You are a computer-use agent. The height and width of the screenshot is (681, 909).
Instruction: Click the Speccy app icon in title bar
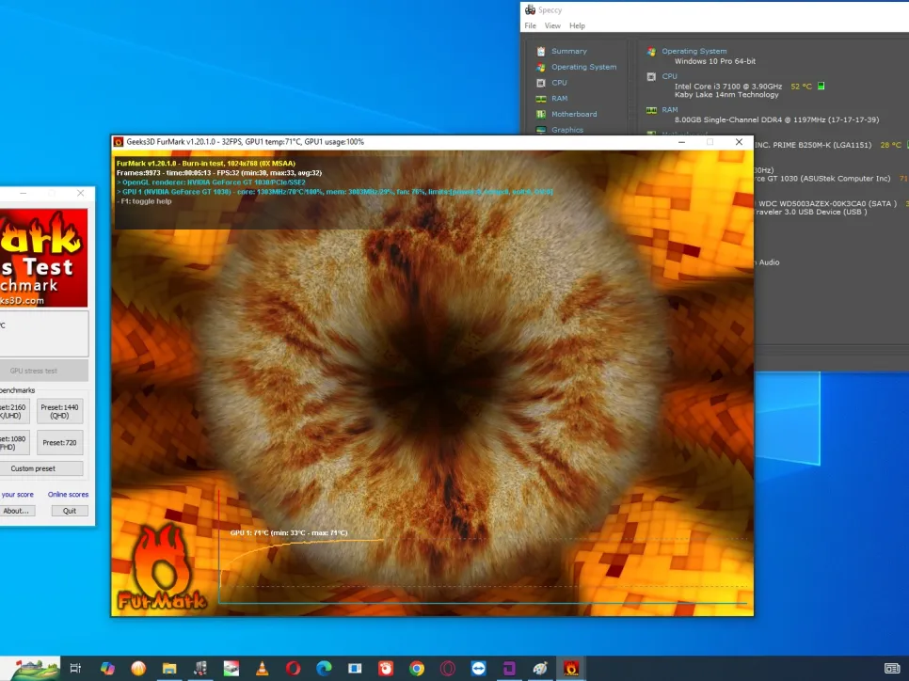(x=530, y=9)
